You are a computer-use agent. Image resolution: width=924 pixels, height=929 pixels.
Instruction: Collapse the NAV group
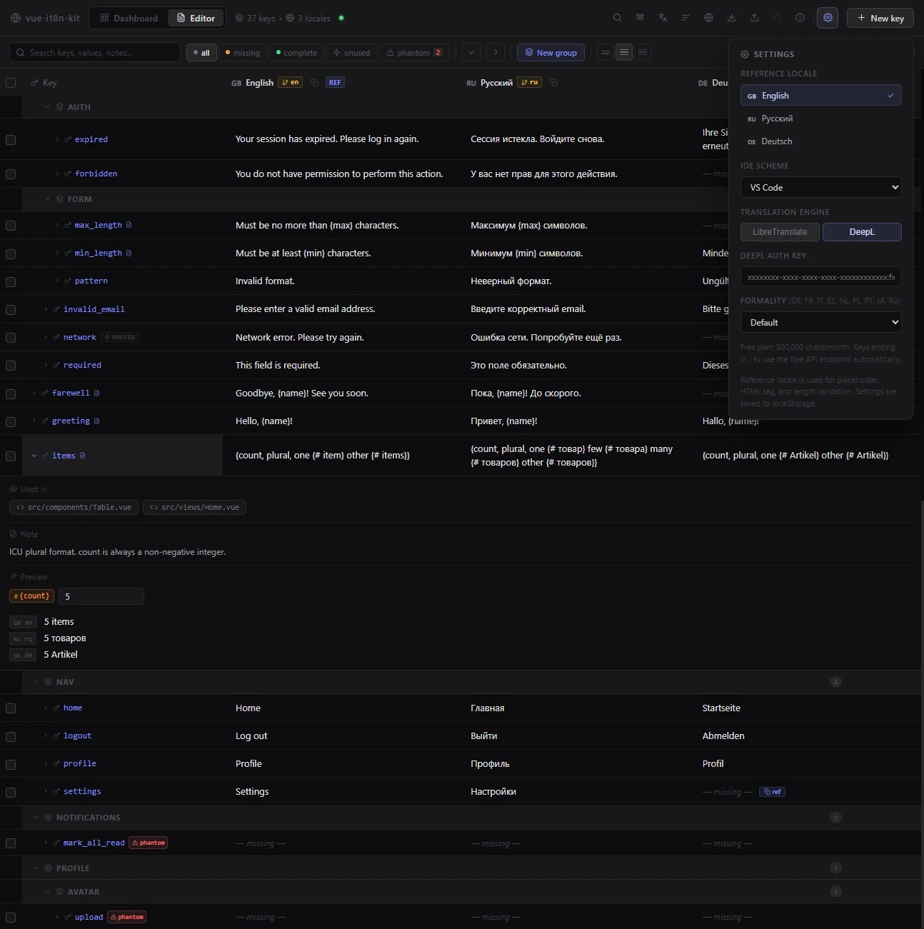pyautogui.click(x=36, y=682)
